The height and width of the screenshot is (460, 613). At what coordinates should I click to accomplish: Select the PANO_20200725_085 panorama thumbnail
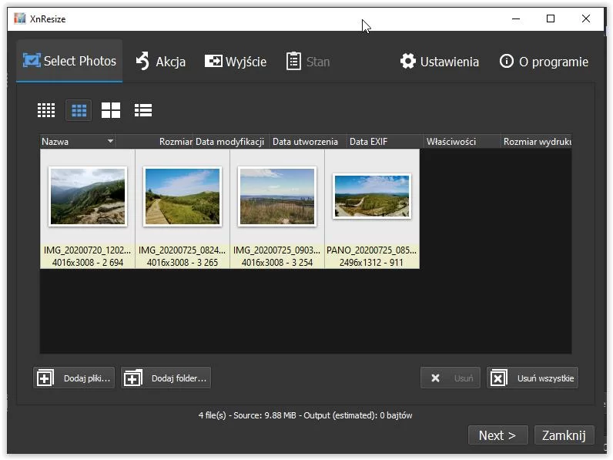point(372,196)
